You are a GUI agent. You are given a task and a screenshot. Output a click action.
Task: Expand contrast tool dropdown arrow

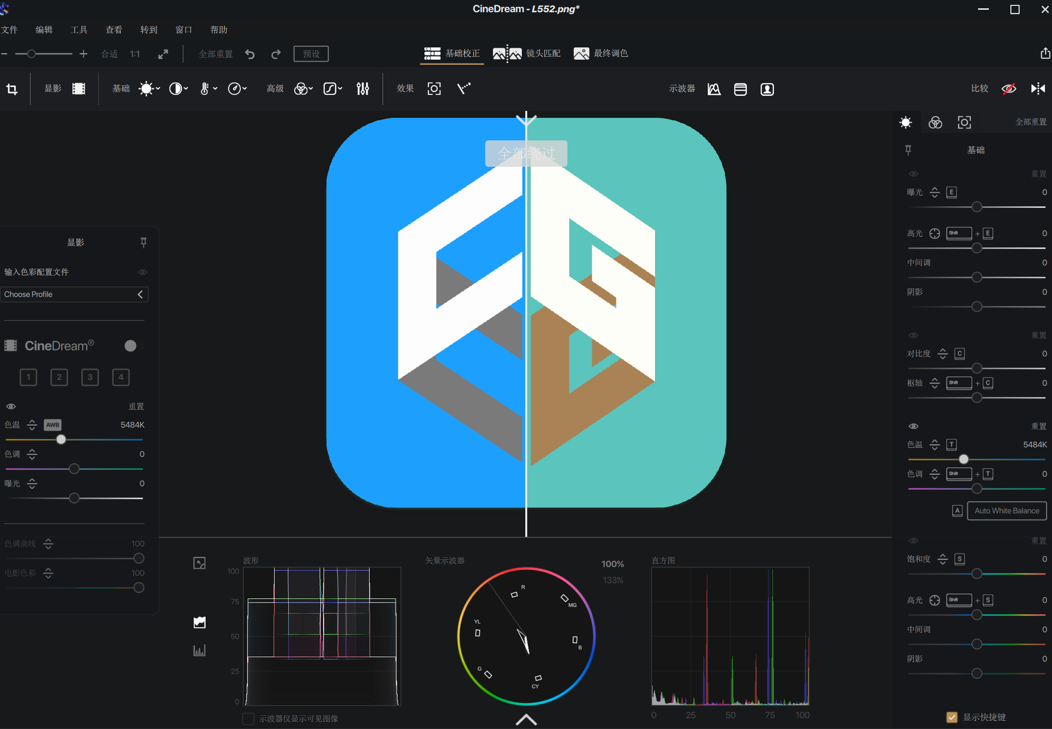tap(186, 88)
